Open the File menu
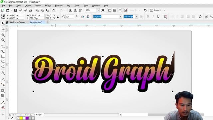213x120 pixels. click(x=3, y=6)
